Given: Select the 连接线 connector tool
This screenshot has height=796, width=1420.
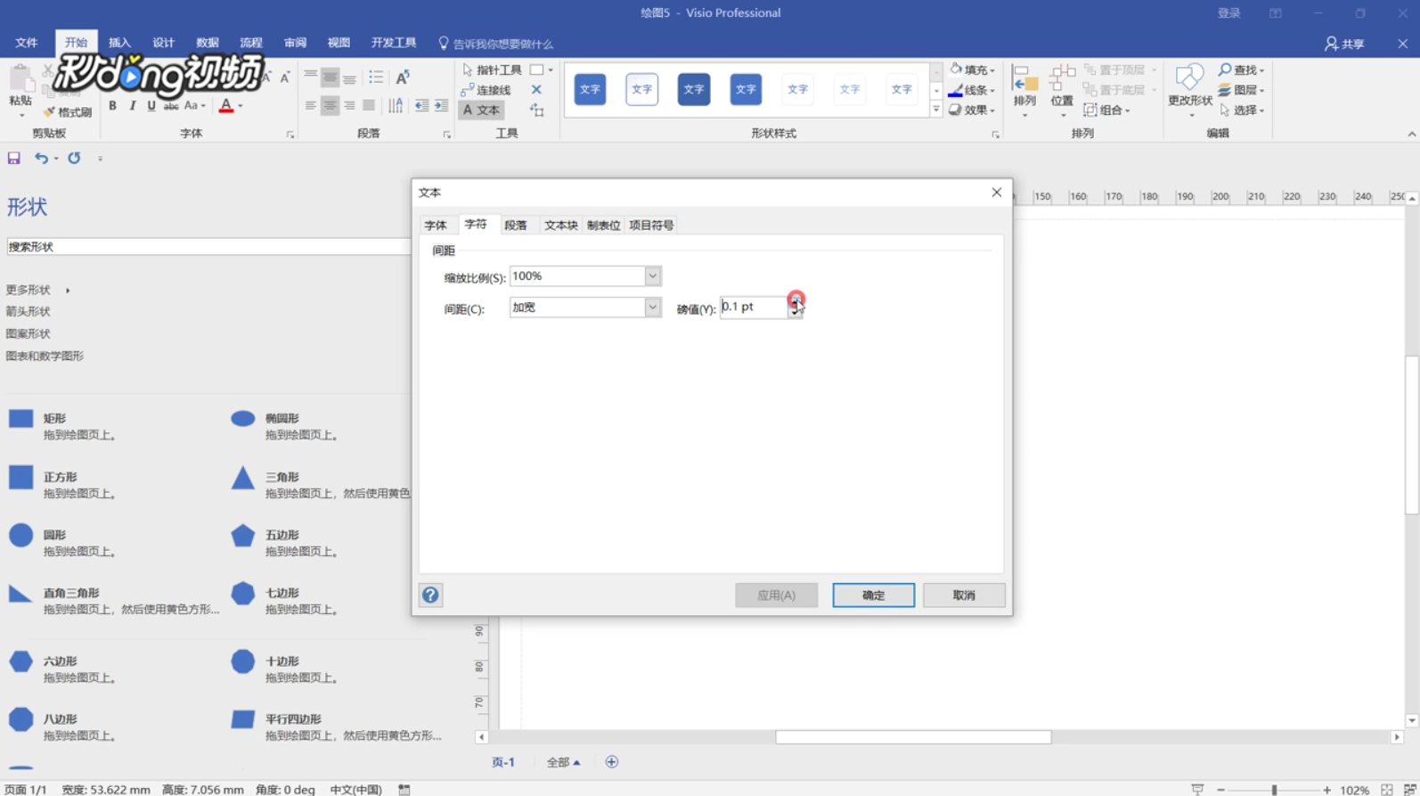Looking at the screenshot, I should pos(486,90).
